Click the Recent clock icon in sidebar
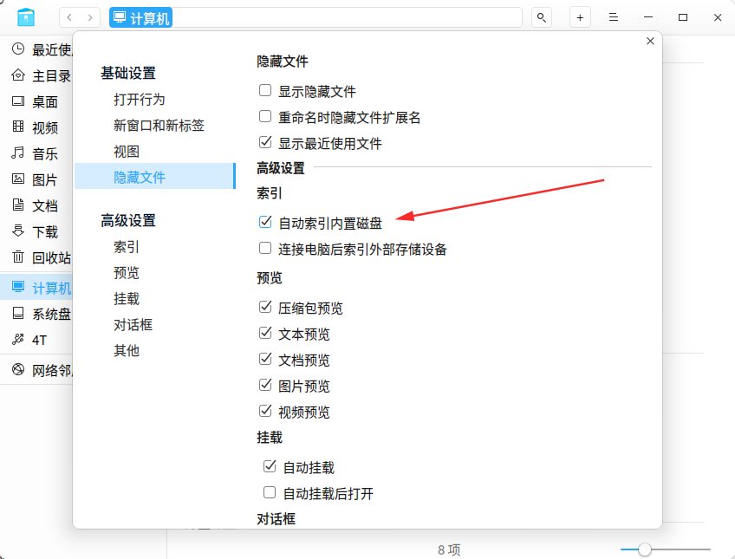Viewport: 735px width, 559px height. point(18,49)
